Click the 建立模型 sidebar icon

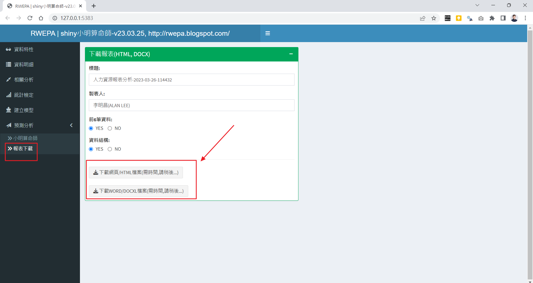click(9, 110)
